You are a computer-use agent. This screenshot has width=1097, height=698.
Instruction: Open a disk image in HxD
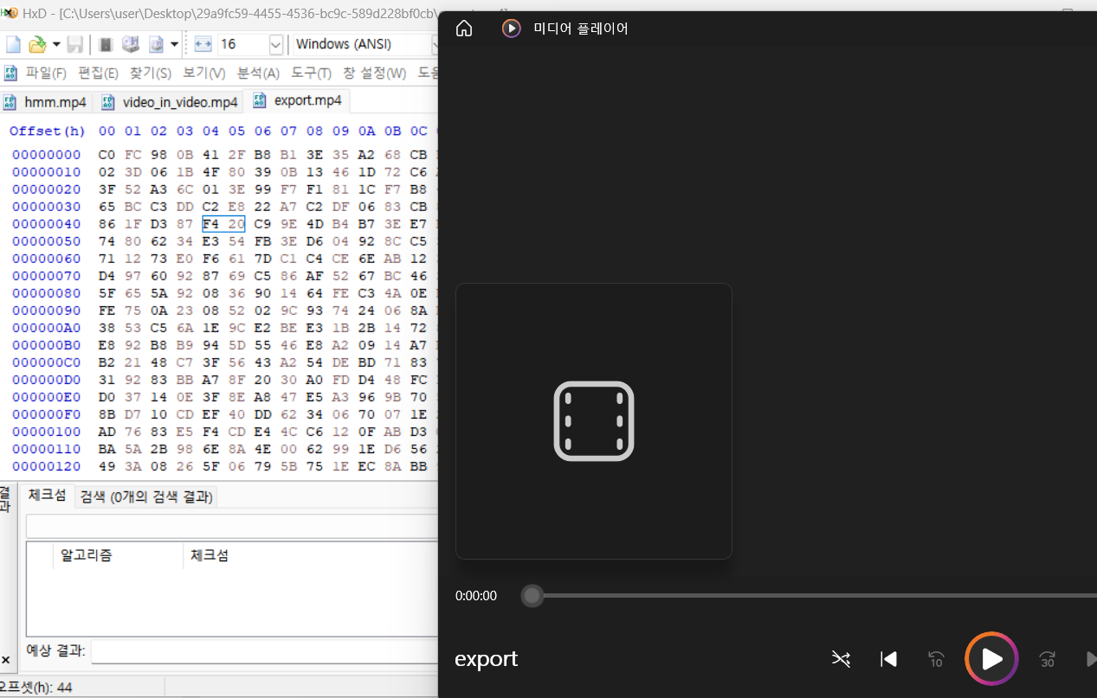[156, 44]
